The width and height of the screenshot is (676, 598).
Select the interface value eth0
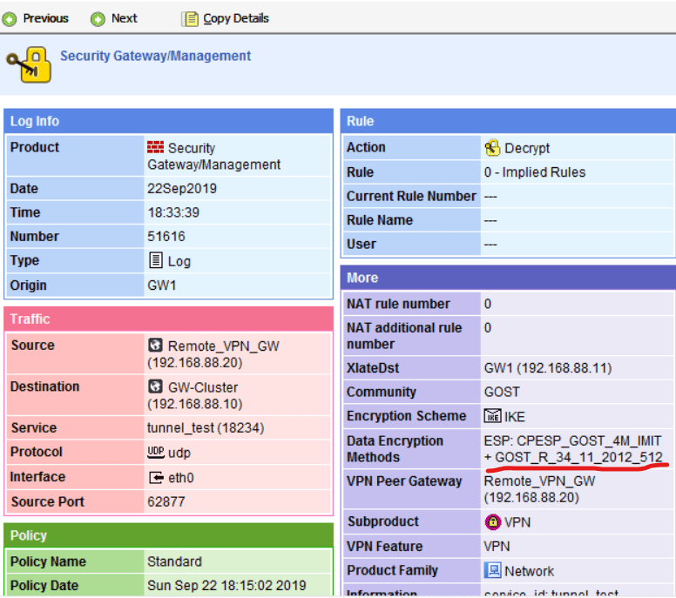[x=181, y=477]
